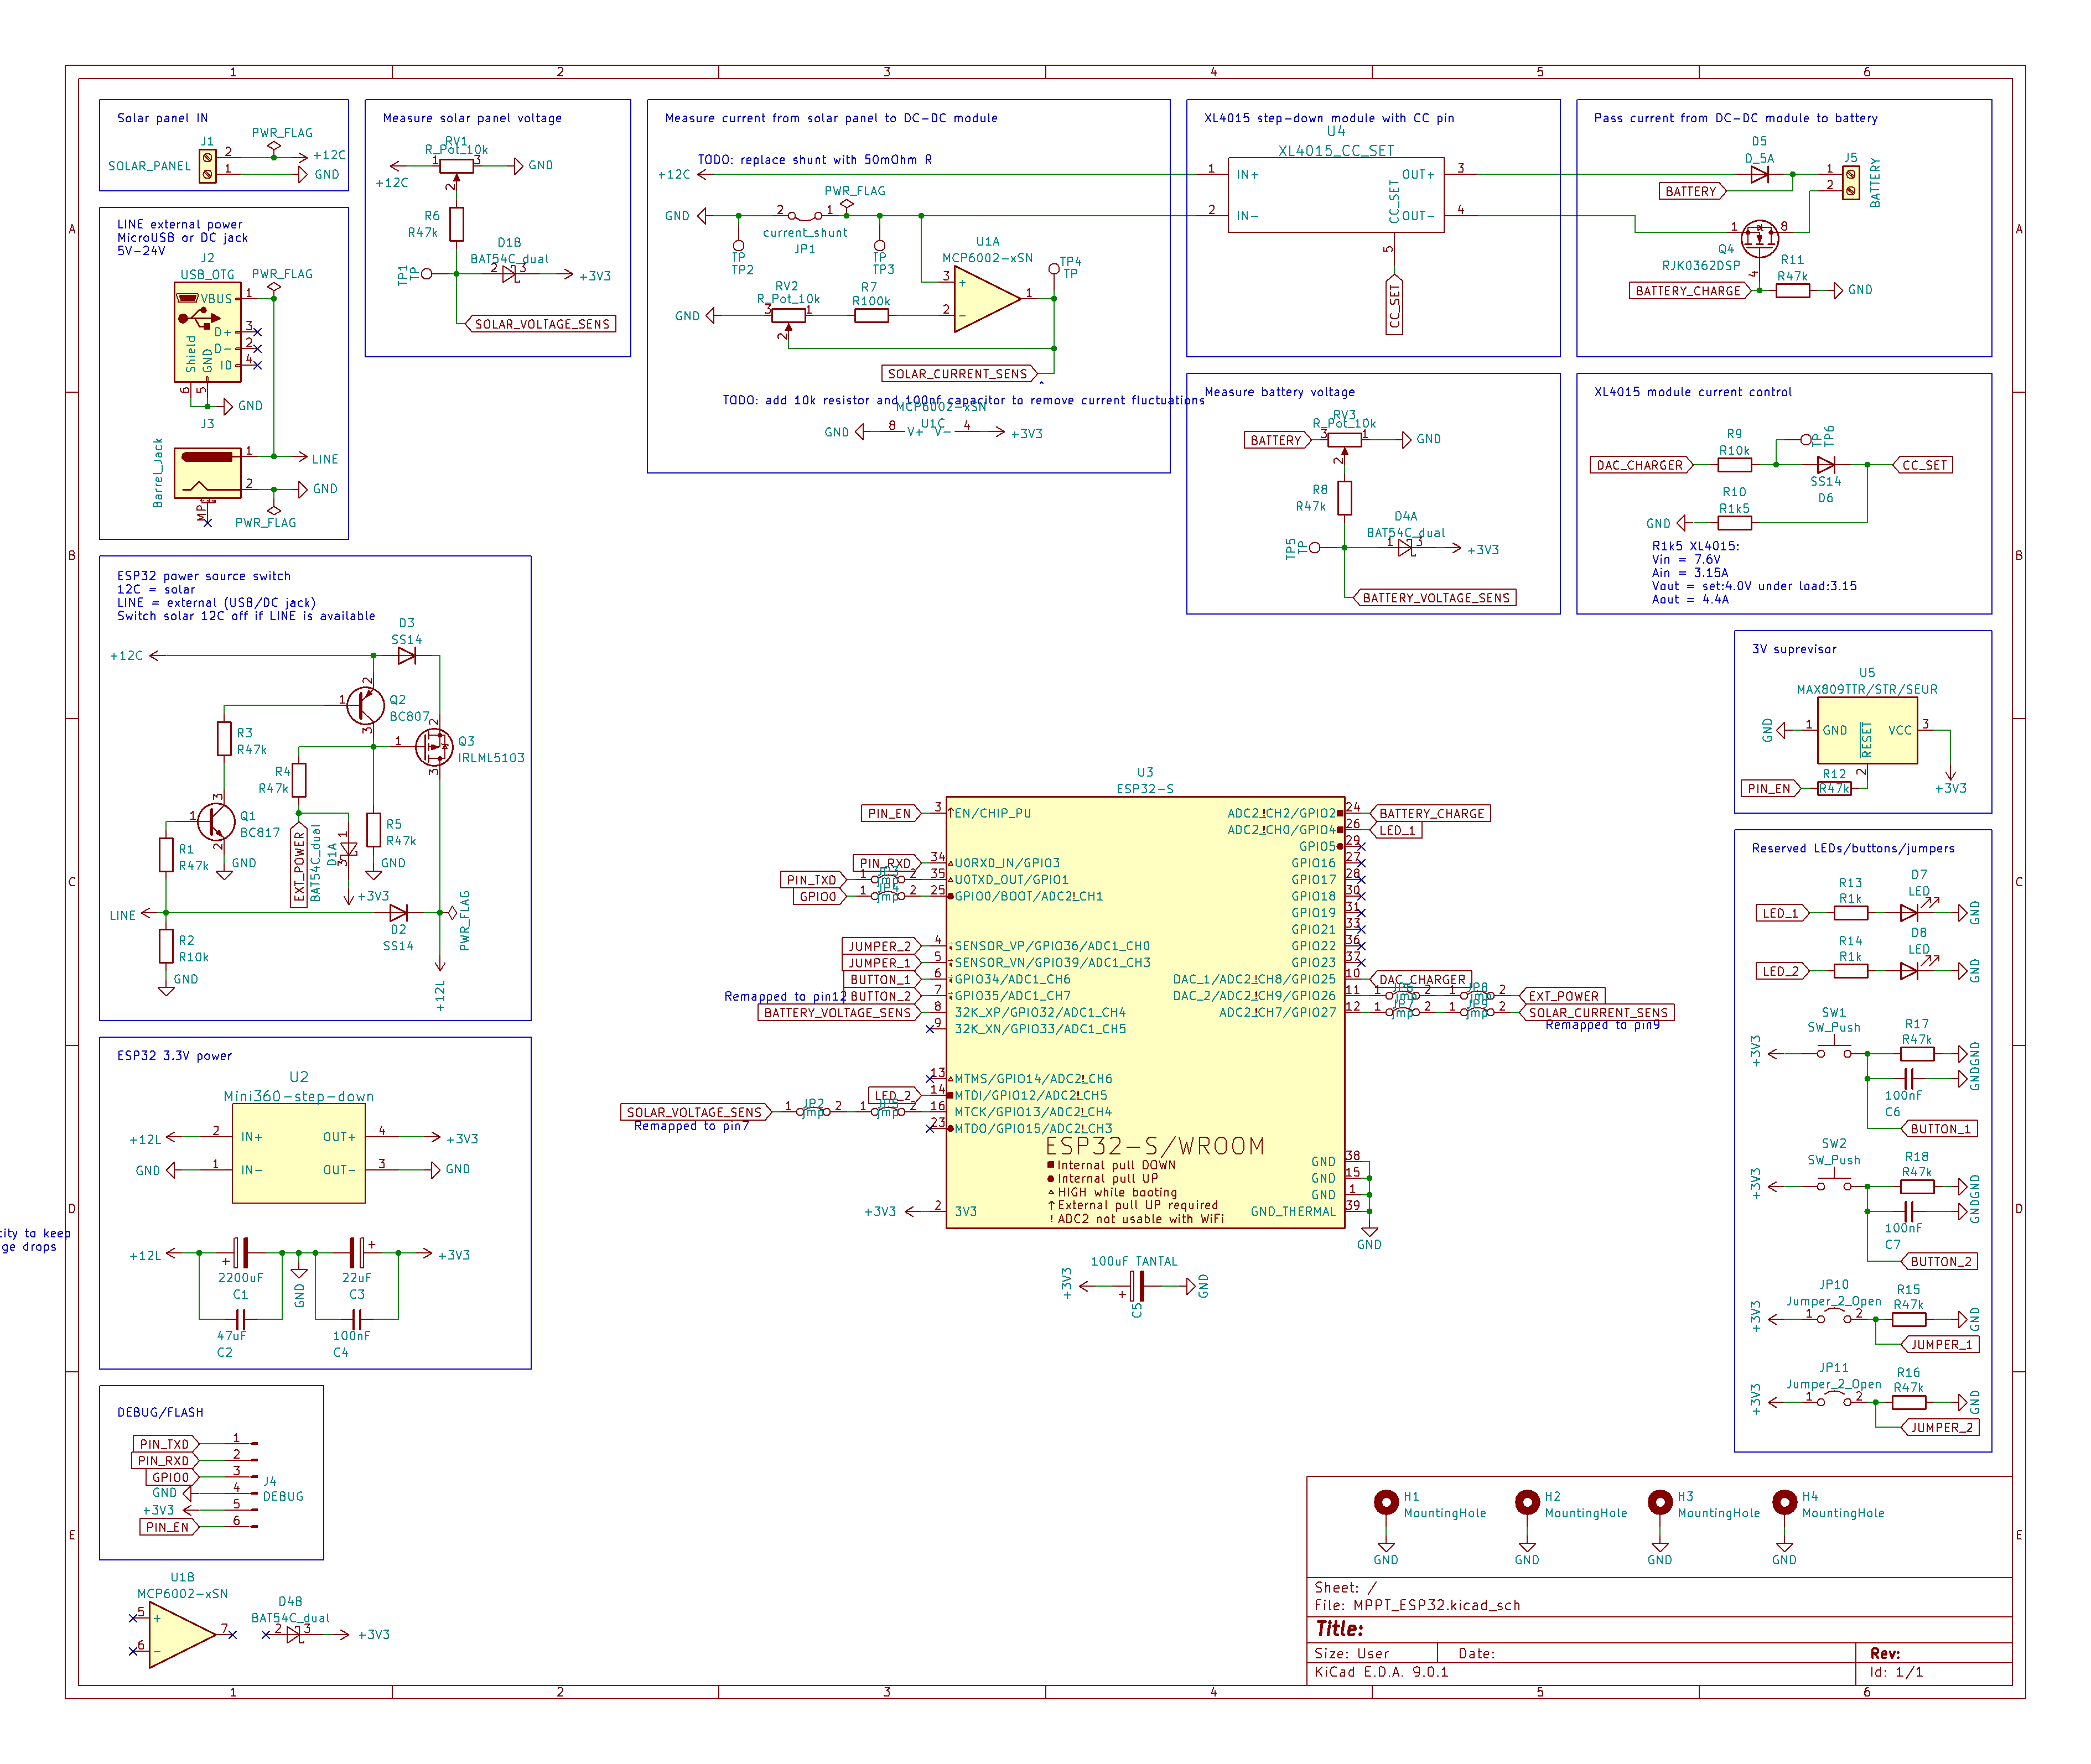Select dual diode D4B BAT54C_dual
Screen dimensions: 2091x1764
click(294, 1634)
